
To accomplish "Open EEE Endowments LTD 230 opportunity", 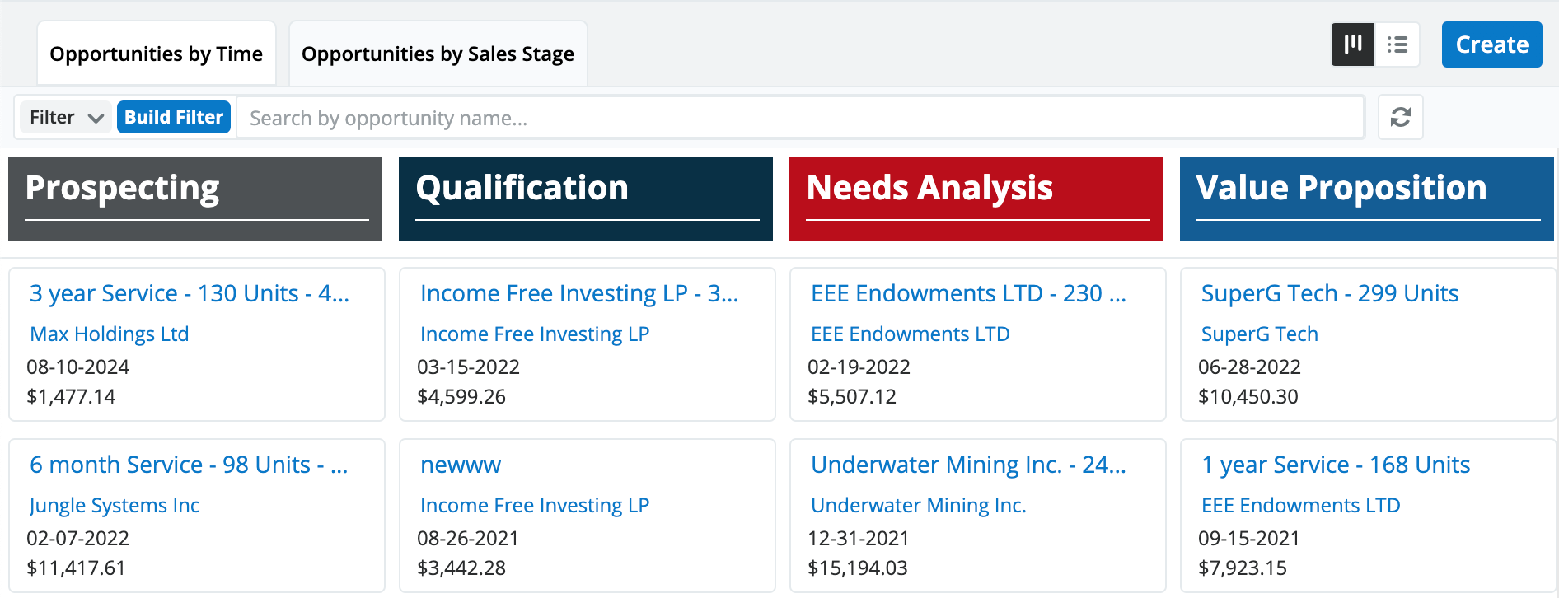I will coord(968,293).
